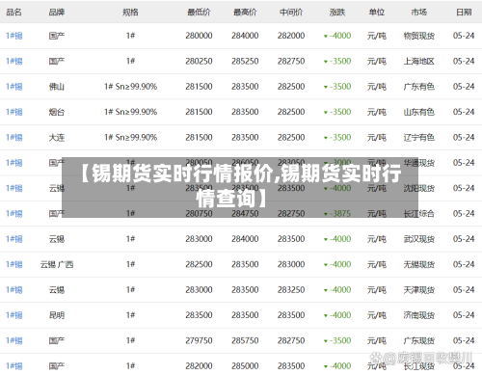Click the 涨跌 column header
This screenshot has height=375, width=482.
pos(337,13)
